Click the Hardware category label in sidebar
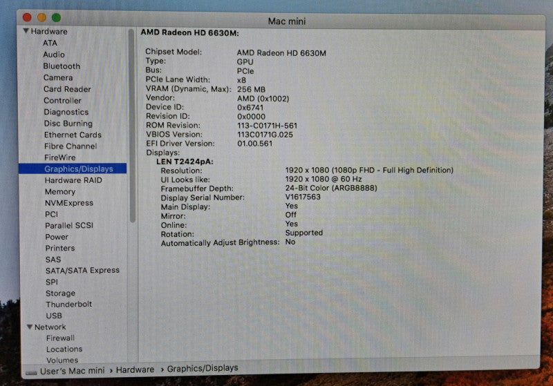This screenshot has height=386, width=553. click(48, 31)
